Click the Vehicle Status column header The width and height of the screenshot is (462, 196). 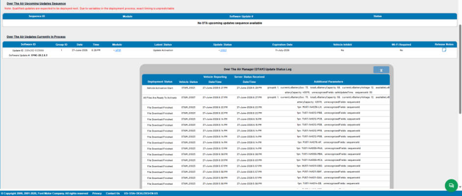188,82
